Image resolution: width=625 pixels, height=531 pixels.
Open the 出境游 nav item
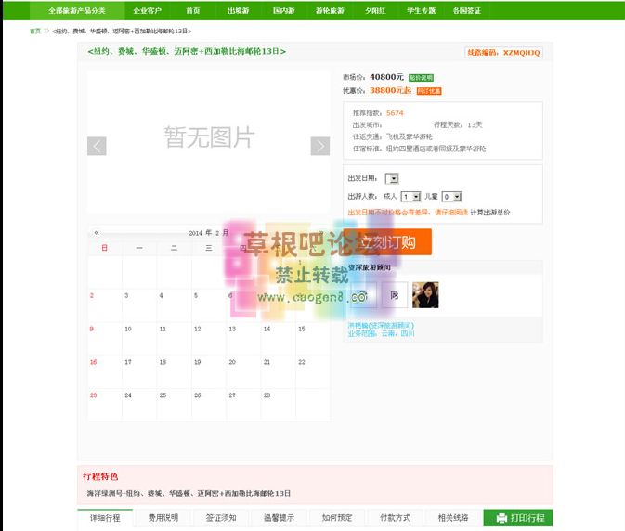click(x=239, y=11)
